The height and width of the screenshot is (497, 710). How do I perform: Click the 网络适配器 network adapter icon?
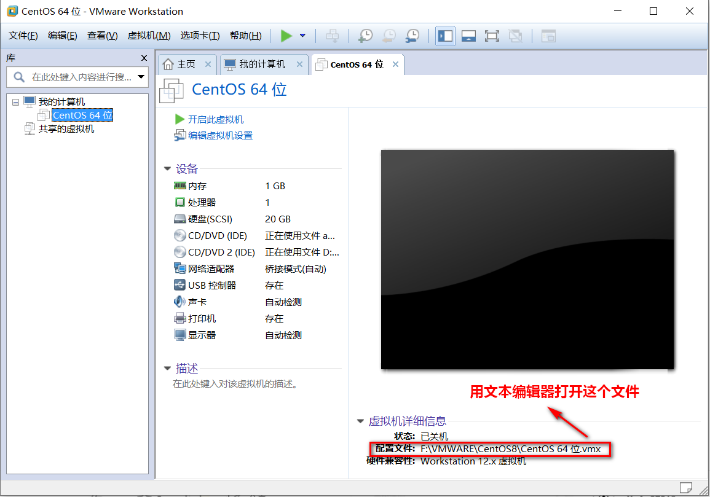[179, 268]
